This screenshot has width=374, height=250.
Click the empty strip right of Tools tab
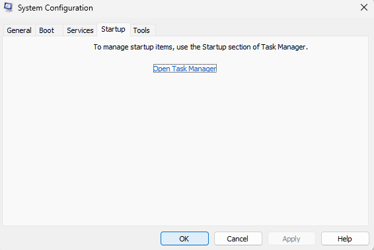pos(262,30)
